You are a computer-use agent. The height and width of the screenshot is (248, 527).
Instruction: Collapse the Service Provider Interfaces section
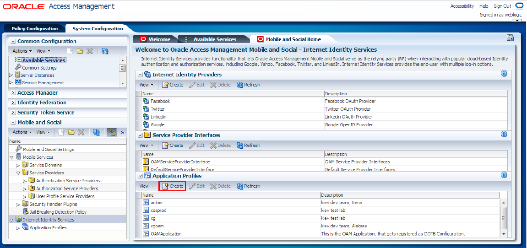click(140, 135)
